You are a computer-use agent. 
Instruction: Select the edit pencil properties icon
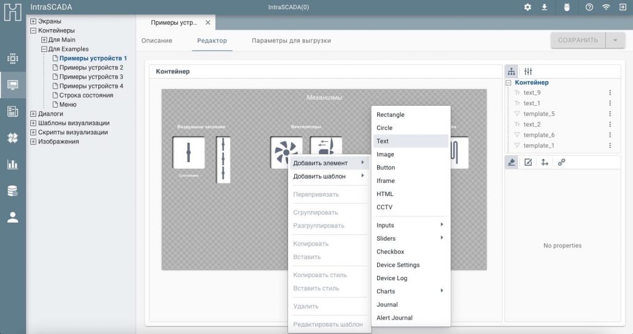click(528, 162)
